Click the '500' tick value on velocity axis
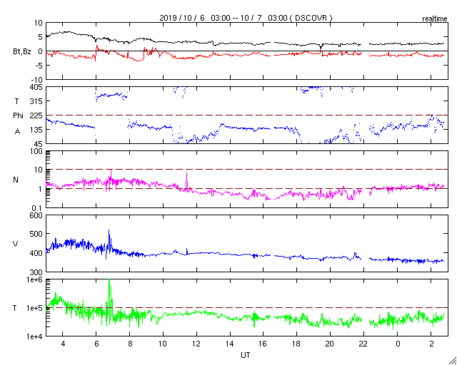Image resolution: width=457 pixels, height=365 pixels. (x=36, y=235)
